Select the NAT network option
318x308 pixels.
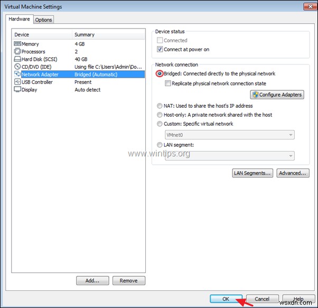160,106
